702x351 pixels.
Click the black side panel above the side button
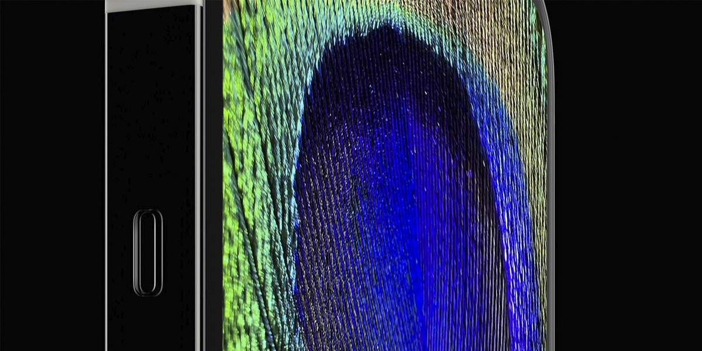pyautogui.click(x=152, y=105)
